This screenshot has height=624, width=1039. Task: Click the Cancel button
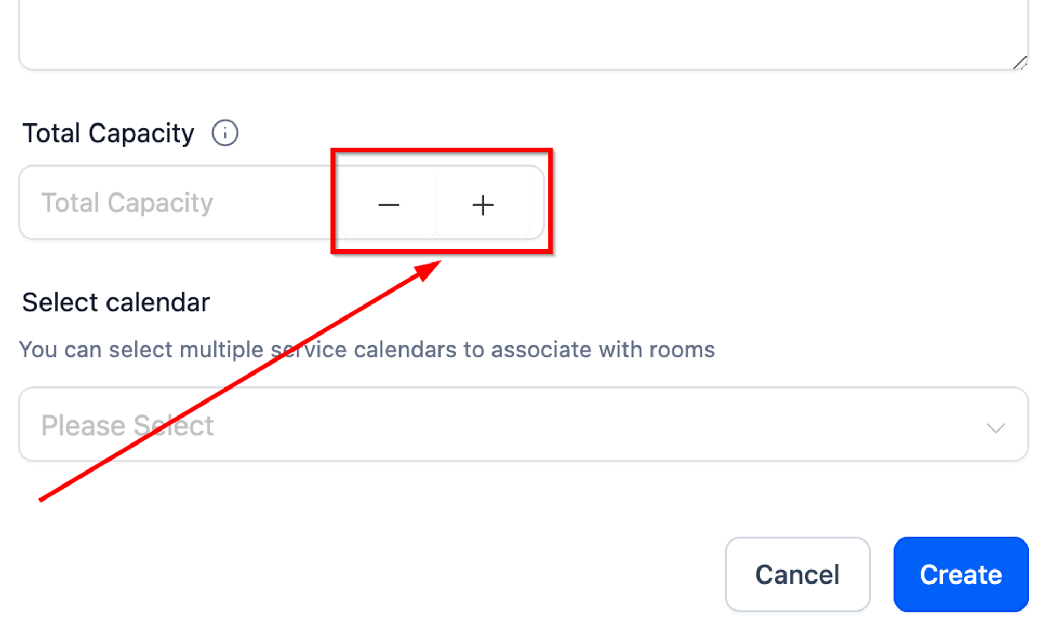pos(797,574)
